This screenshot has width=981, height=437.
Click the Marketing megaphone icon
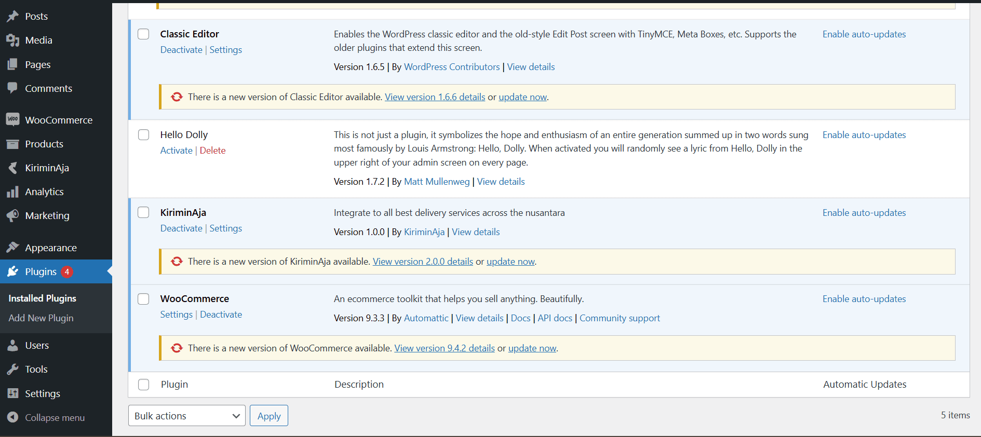(12, 215)
